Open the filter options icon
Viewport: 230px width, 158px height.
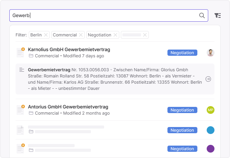218,15
